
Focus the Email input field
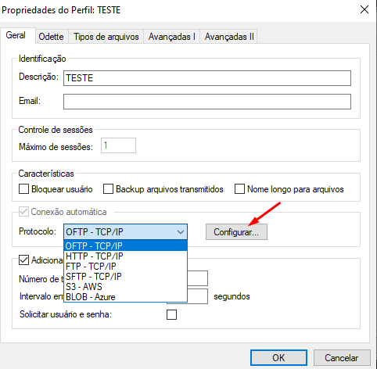tap(207, 102)
